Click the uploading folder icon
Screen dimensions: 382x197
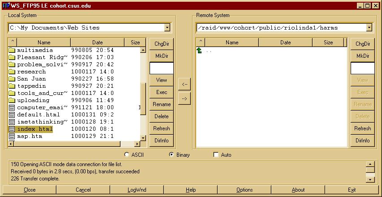click(12, 100)
